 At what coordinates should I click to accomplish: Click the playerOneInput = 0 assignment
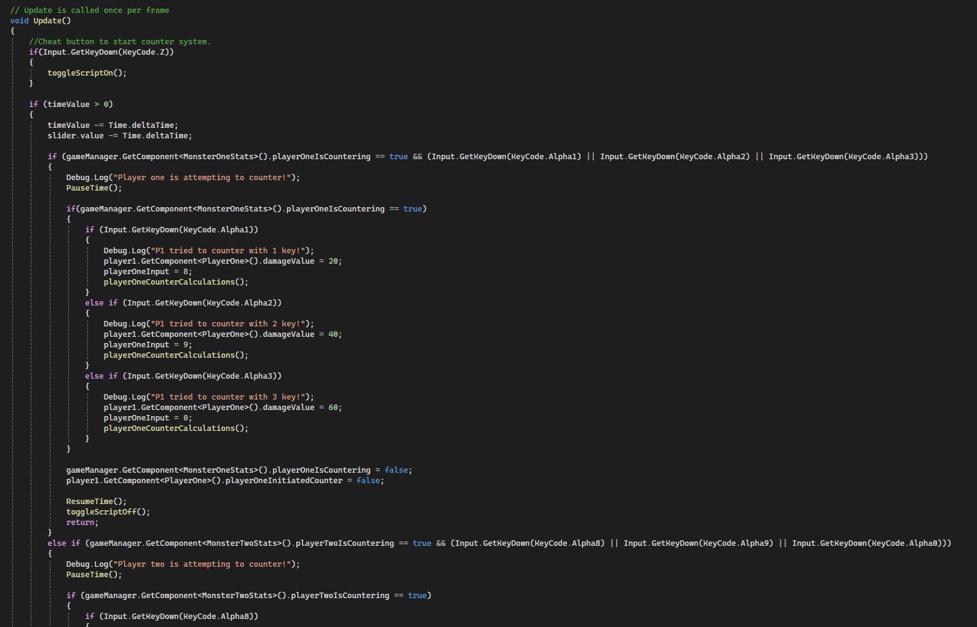tap(148, 418)
